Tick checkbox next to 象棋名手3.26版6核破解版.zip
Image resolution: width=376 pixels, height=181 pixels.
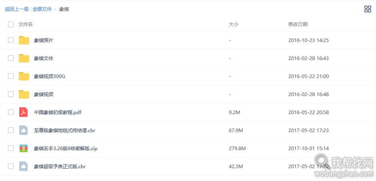click(11, 148)
